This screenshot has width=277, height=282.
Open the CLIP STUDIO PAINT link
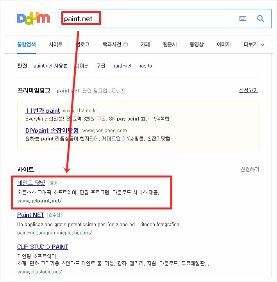43,247
